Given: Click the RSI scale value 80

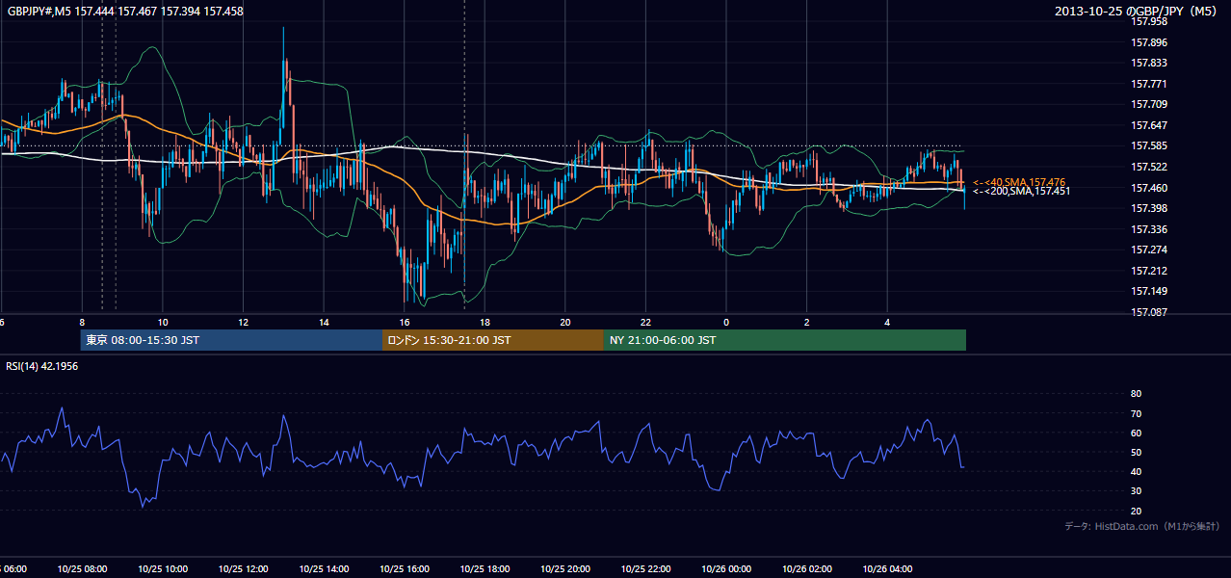Looking at the screenshot, I should (x=1136, y=394).
